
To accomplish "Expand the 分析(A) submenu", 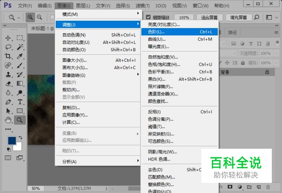I will pos(98,162).
